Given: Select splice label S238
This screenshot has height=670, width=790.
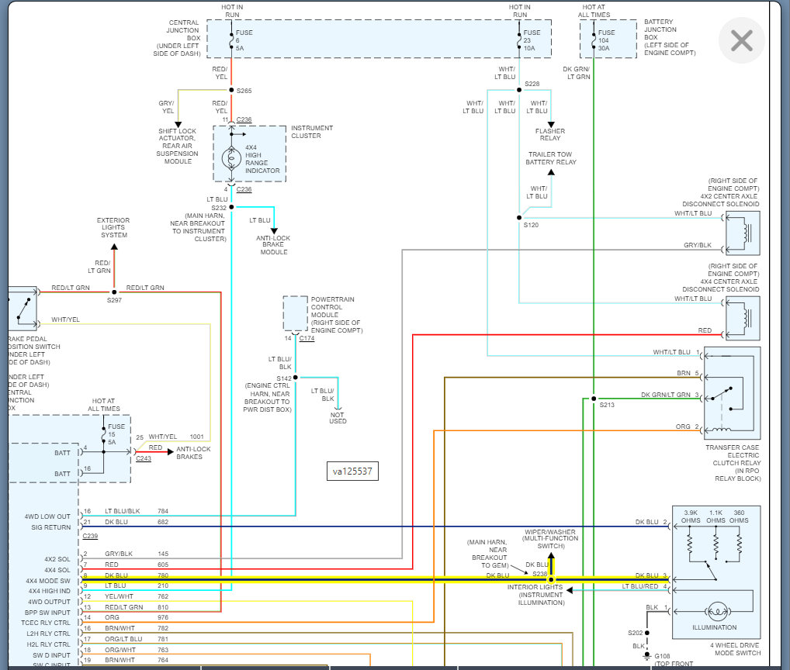Looking at the screenshot, I should (539, 573).
